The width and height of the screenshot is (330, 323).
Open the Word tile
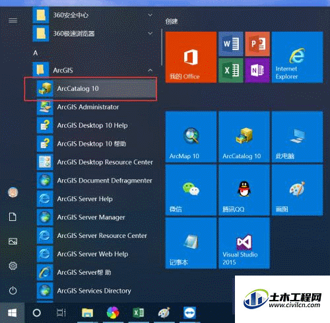point(231,44)
